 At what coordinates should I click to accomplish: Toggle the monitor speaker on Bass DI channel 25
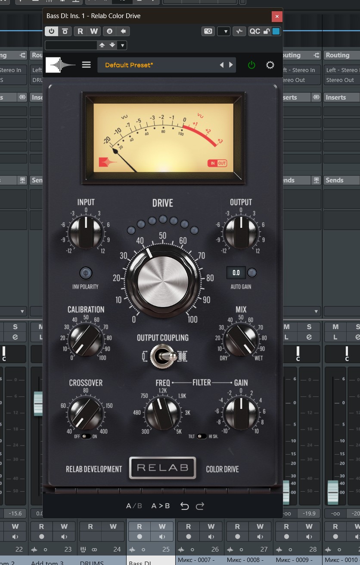(x=162, y=537)
